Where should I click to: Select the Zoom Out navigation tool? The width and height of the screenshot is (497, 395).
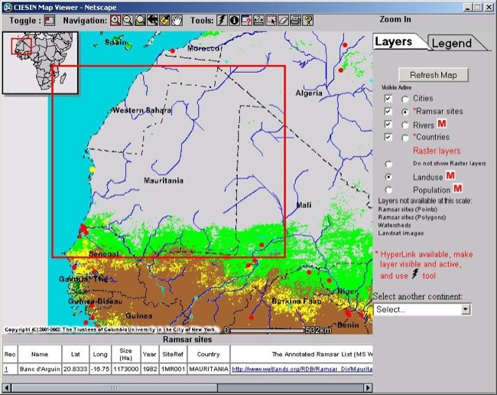click(x=128, y=20)
